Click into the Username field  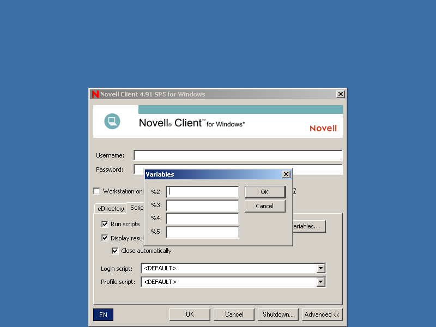(x=238, y=155)
